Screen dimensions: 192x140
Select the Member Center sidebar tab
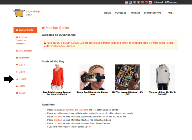[x=25, y=30]
